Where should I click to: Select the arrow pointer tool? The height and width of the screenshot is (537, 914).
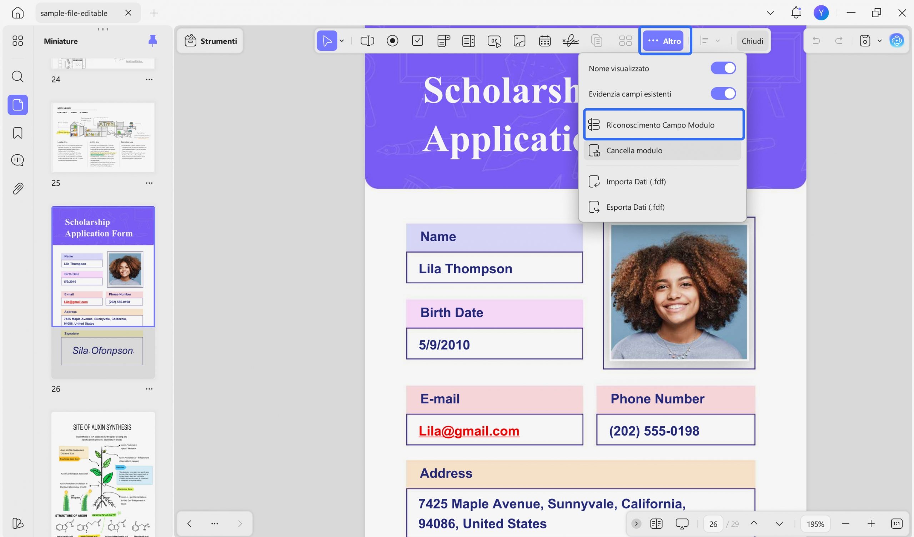point(326,41)
